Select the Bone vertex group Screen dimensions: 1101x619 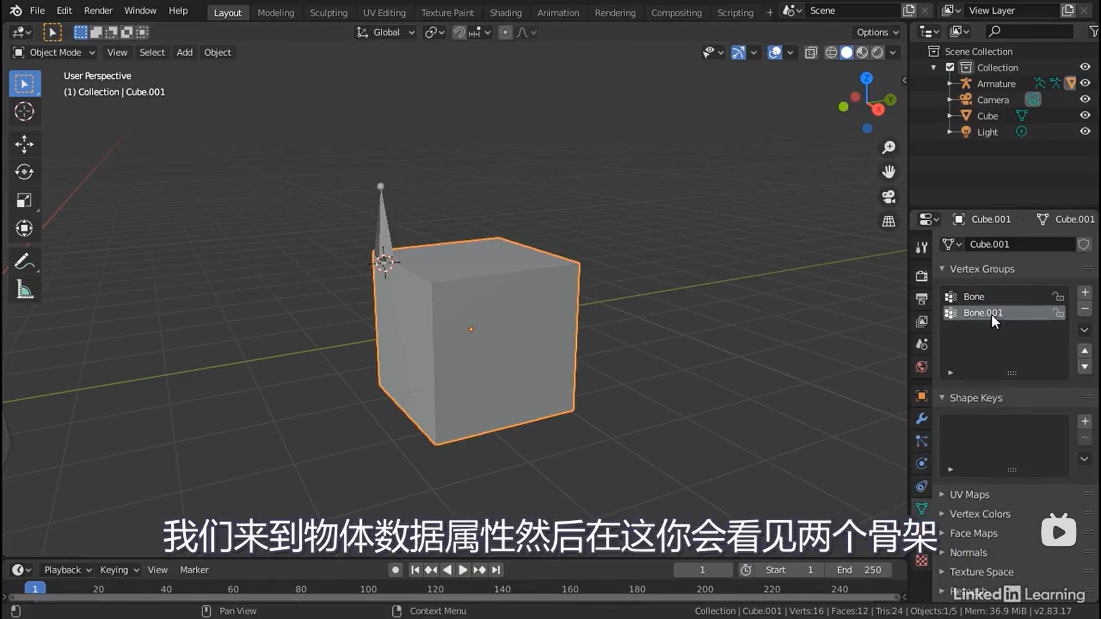[1003, 297]
